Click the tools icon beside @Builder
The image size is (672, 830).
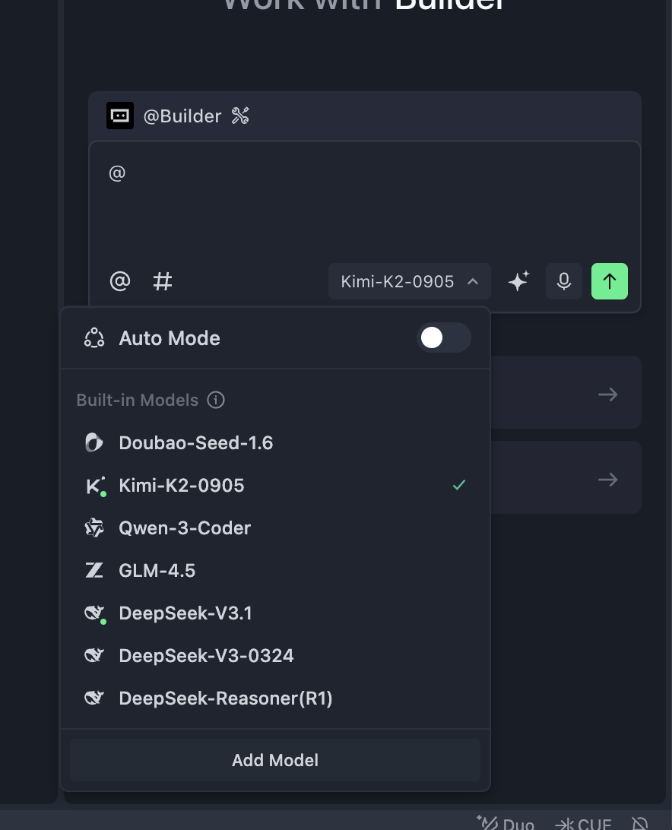click(x=240, y=116)
